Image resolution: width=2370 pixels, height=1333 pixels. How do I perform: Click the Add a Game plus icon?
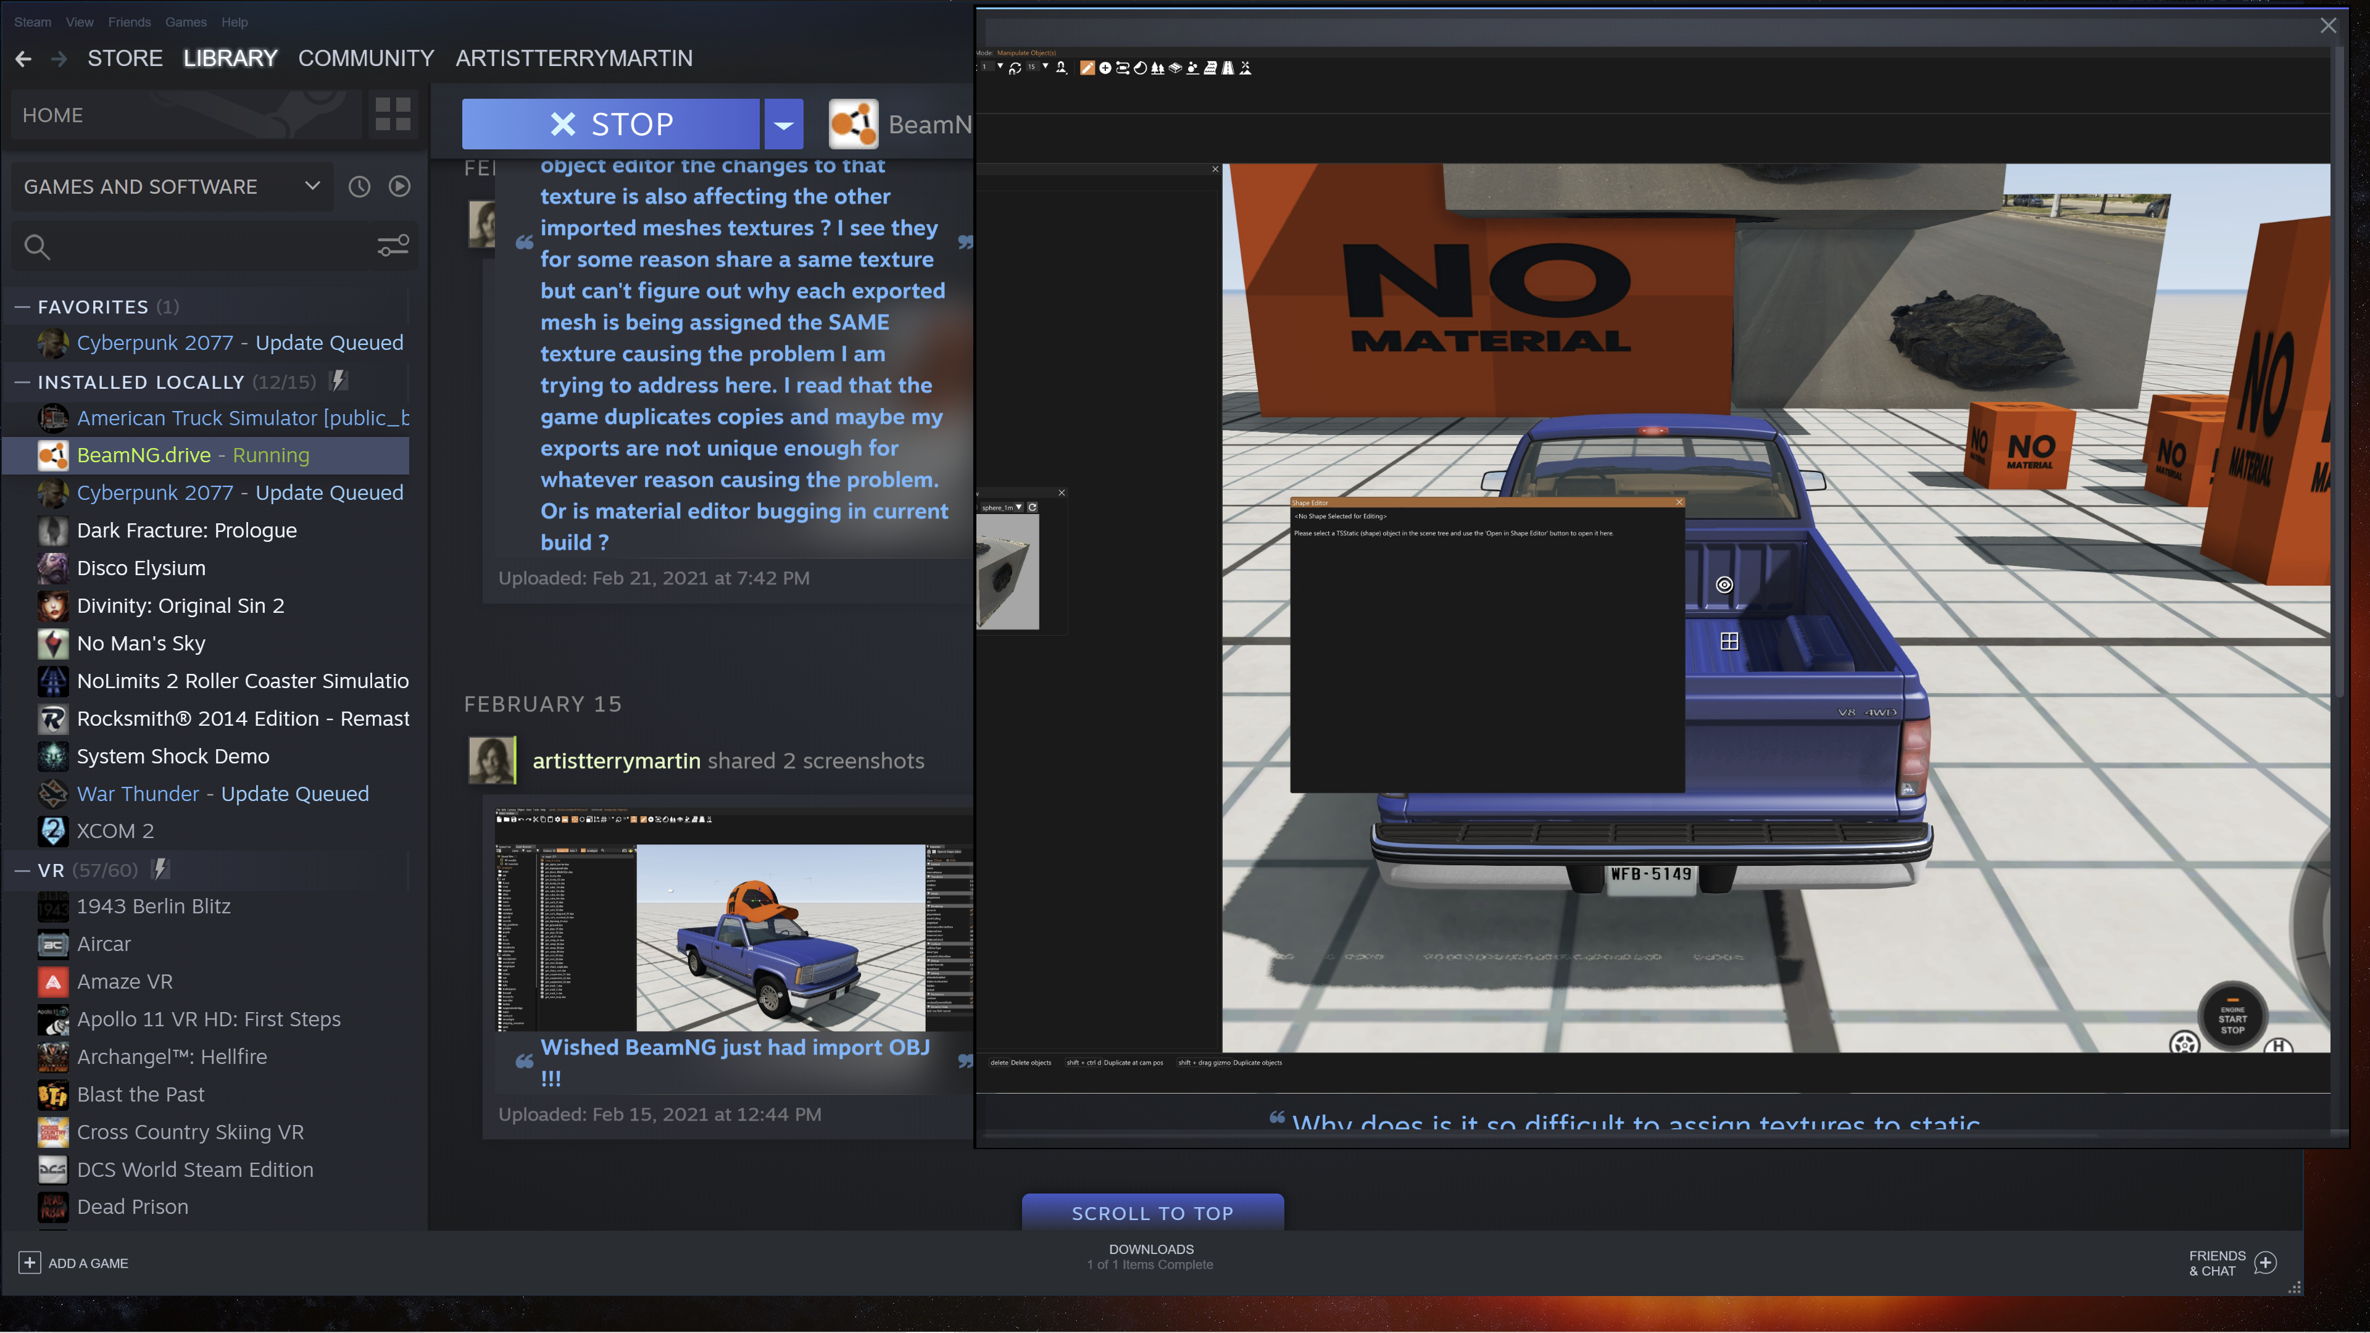click(30, 1262)
